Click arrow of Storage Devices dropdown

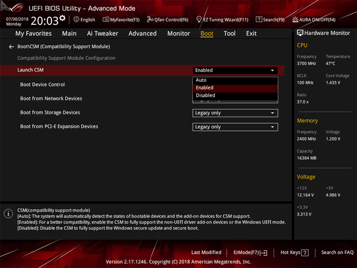pos(272,113)
